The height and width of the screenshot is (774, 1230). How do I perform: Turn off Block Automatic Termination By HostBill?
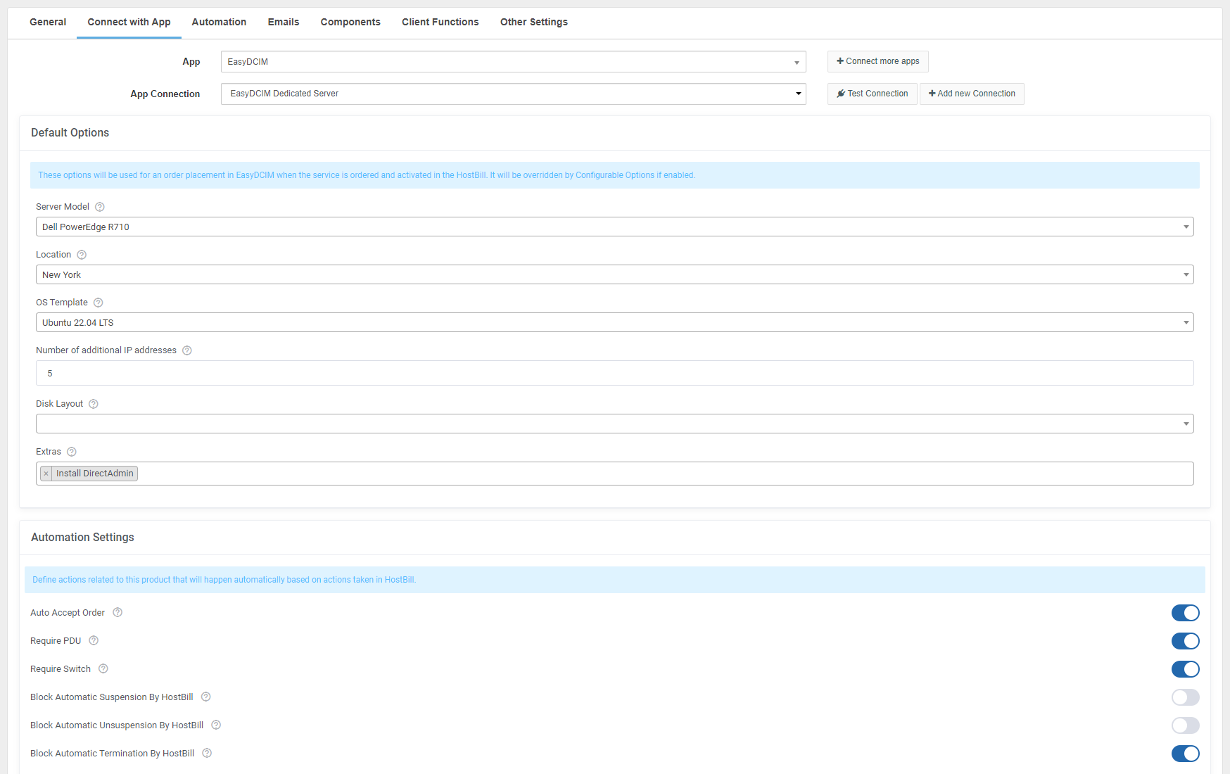point(1185,753)
